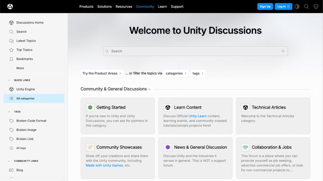This screenshot has height=181, width=323.
Task: Open the header search magnifier icon
Action: pos(306,6)
